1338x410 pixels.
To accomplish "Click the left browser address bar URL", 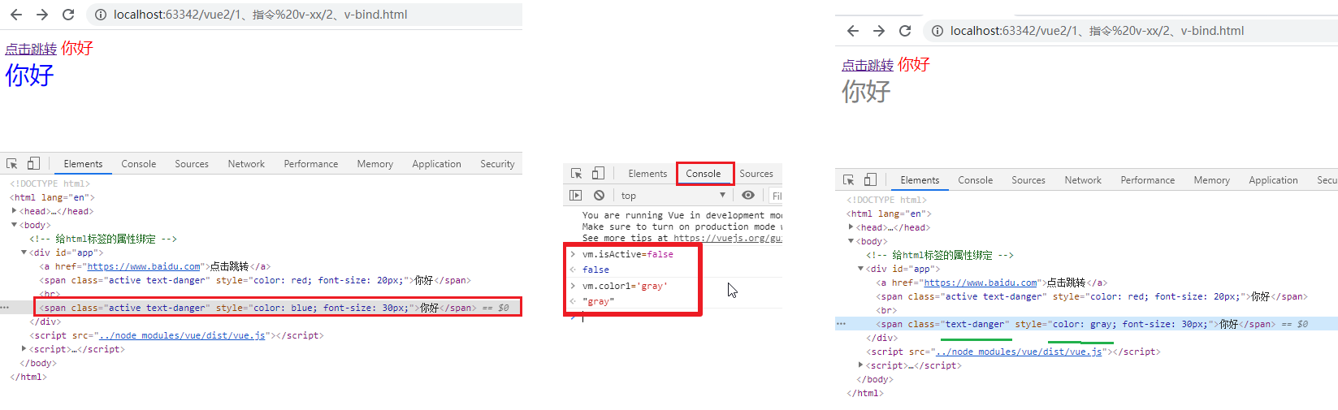I will coord(260,15).
